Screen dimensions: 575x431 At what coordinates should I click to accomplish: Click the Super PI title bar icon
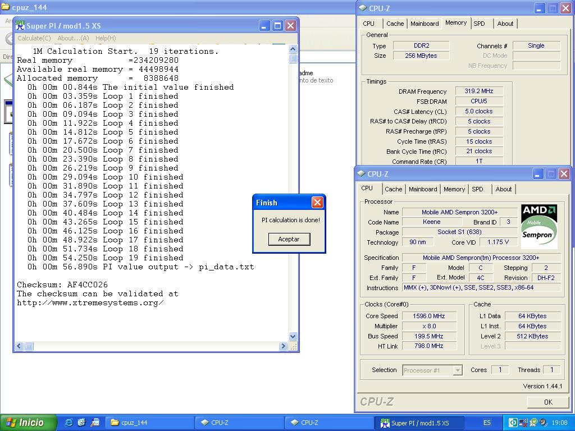tap(20, 25)
